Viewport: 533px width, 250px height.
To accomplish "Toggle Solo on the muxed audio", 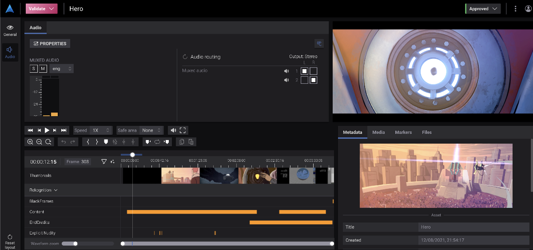I will [34, 69].
